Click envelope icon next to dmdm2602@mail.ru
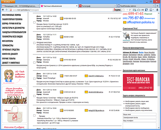 click(86, 92)
